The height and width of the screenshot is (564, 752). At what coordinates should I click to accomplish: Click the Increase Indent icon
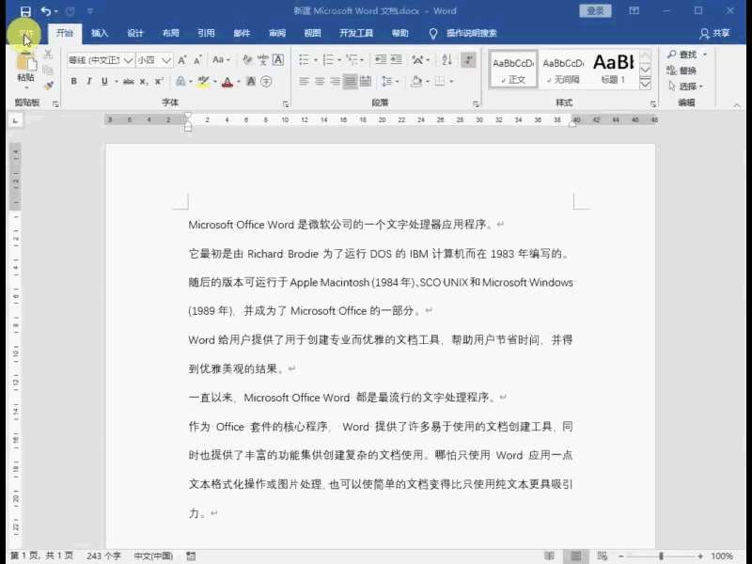pos(396,59)
